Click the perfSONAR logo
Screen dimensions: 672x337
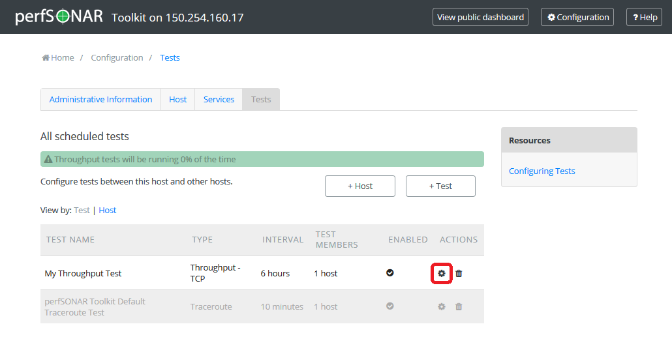59,17
